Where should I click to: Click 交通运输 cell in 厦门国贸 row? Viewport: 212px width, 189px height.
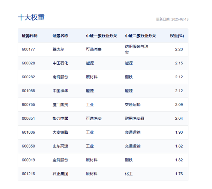tap(133, 104)
